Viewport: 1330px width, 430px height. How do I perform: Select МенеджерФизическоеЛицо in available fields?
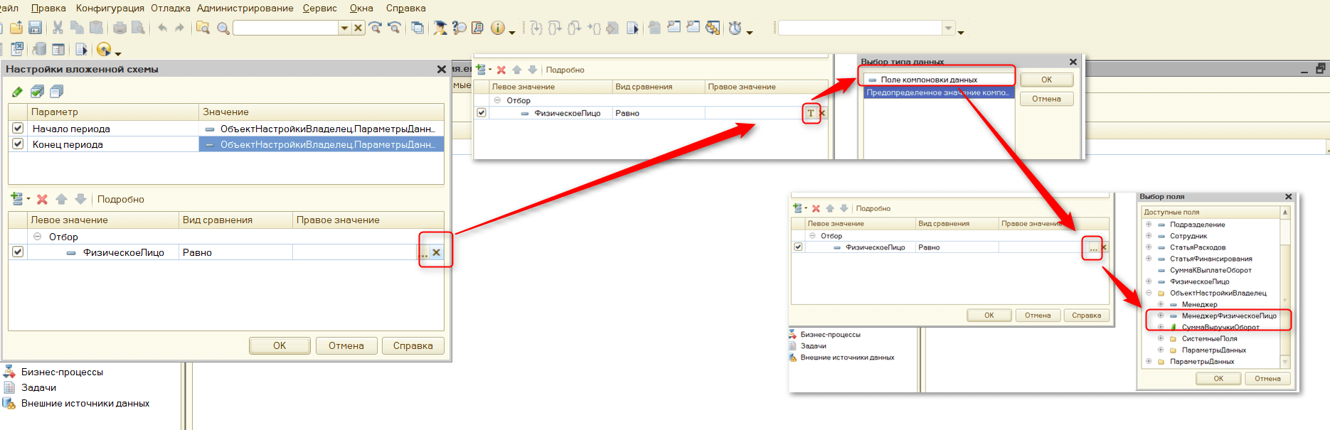tap(1228, 316)
